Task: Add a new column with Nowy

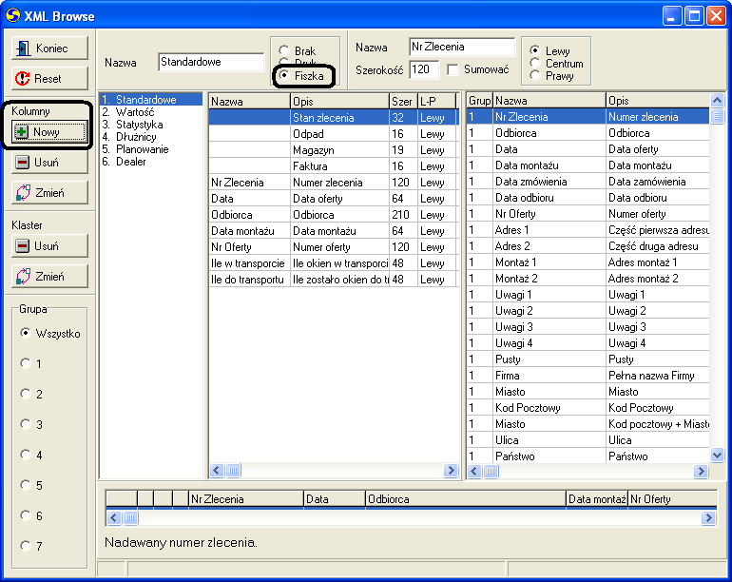Action: [49, 132]
